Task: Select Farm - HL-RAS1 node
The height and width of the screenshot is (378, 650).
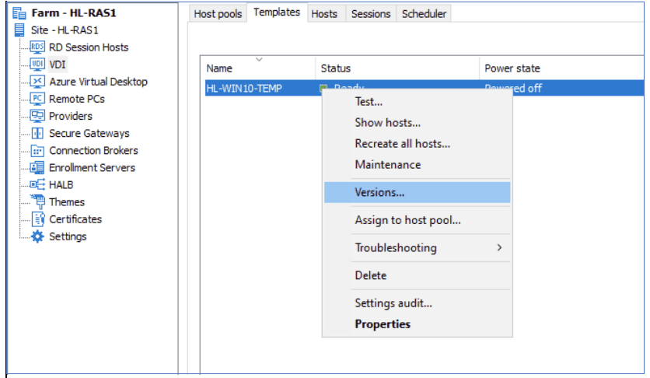Action: [x=74, y=13]
